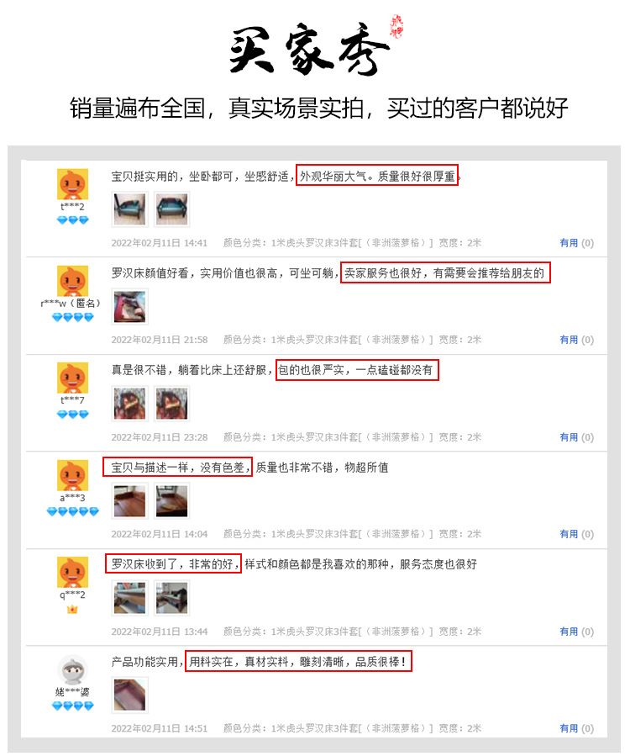Image resolution: width=630 pixels, height=756 pixels.
Task: Click the crown rank icon under q***2
Action: [x=72, y=609]
